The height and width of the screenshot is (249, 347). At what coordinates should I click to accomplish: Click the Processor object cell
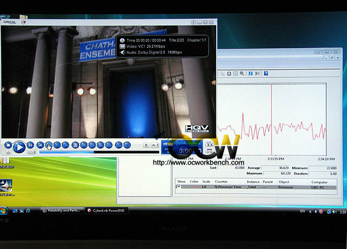[x=286, y=187]
